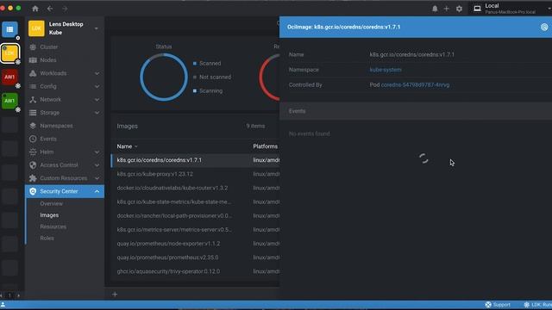Select the yellow LDK cluster hotbar icon
552x310 pixels.
click(9, 53)
